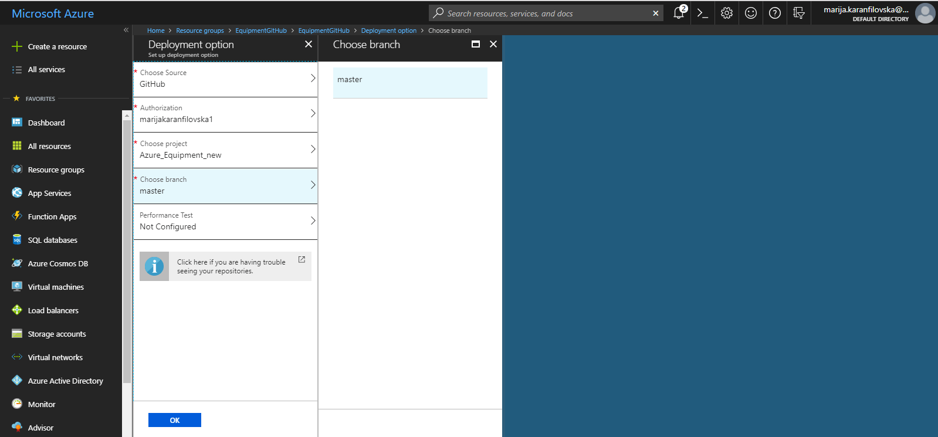Image resolution: width=938 pixels, height=437 pixels.
Task: Open Storage accounts in favorites
Action: pyautogui.click(x=57, y=334)
